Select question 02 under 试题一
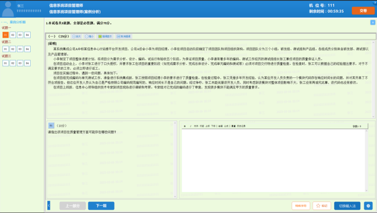This screenshot has width=377, height=213. tap(13, 35)
